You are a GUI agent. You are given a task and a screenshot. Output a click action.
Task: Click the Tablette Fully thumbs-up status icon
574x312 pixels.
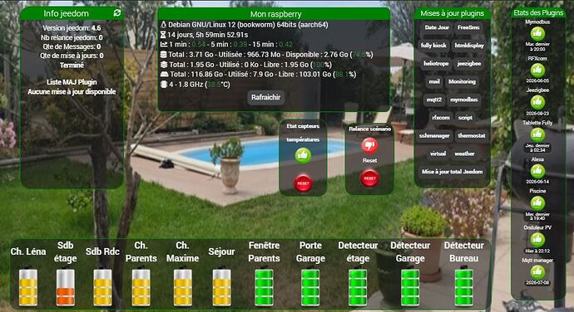[537, 134]
